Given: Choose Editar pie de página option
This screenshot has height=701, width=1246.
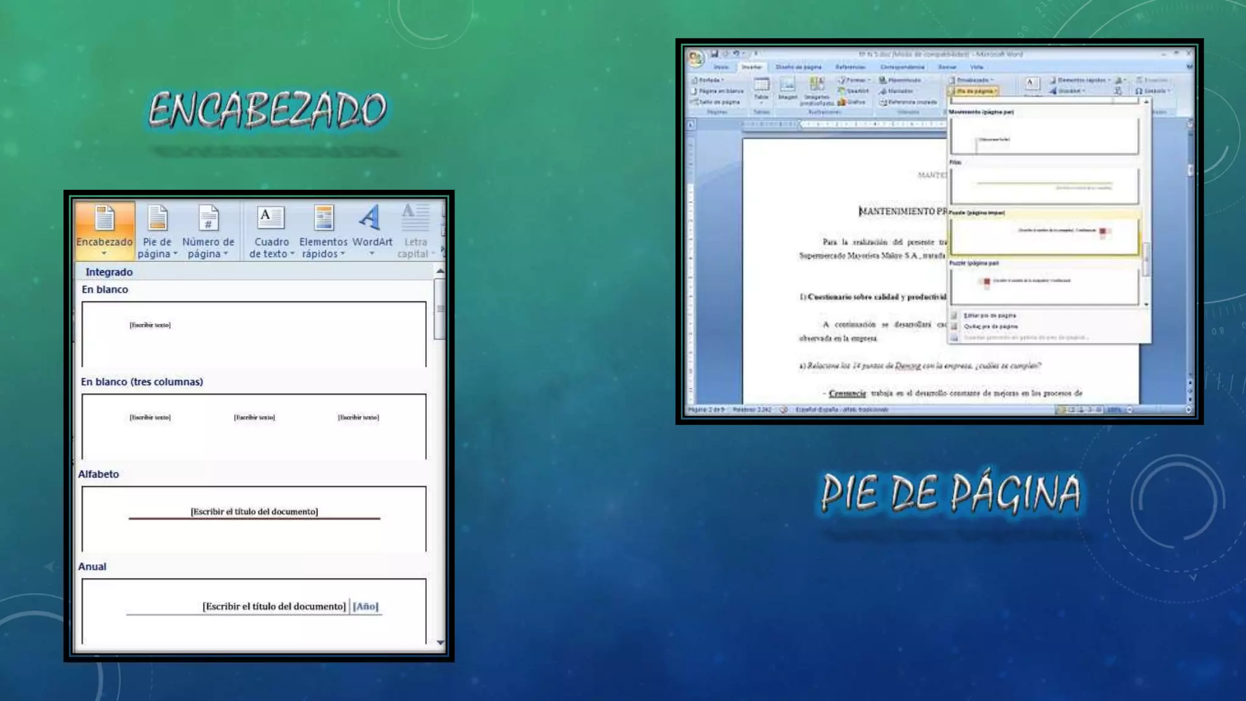Looking at the screenshot, I should click(989, 316).
